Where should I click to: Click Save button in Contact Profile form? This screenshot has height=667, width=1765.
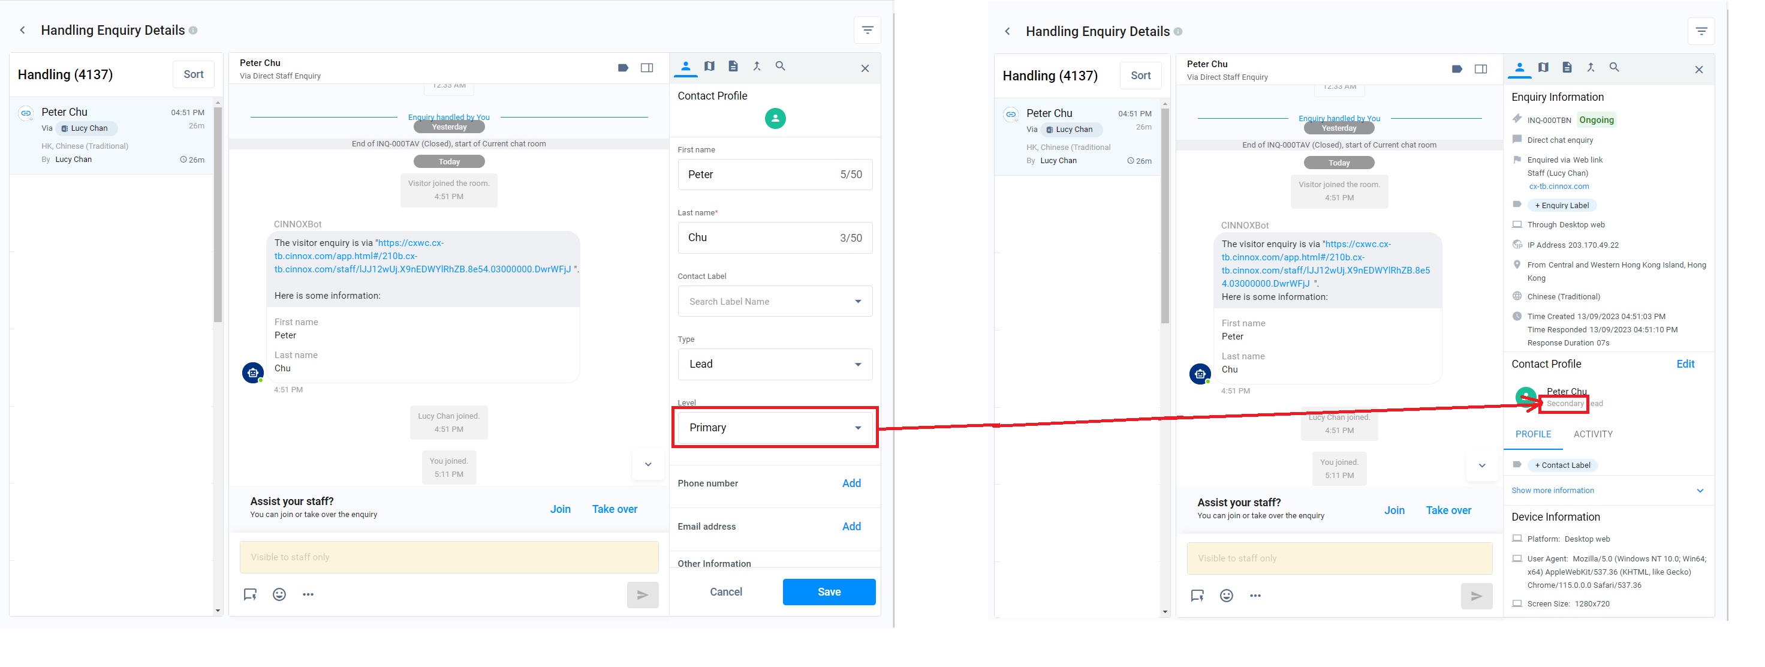coord(829,591)
